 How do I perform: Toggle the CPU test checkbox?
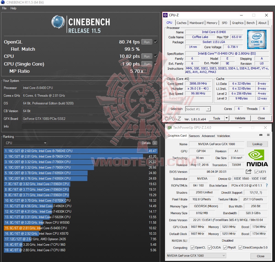point(156,56)
